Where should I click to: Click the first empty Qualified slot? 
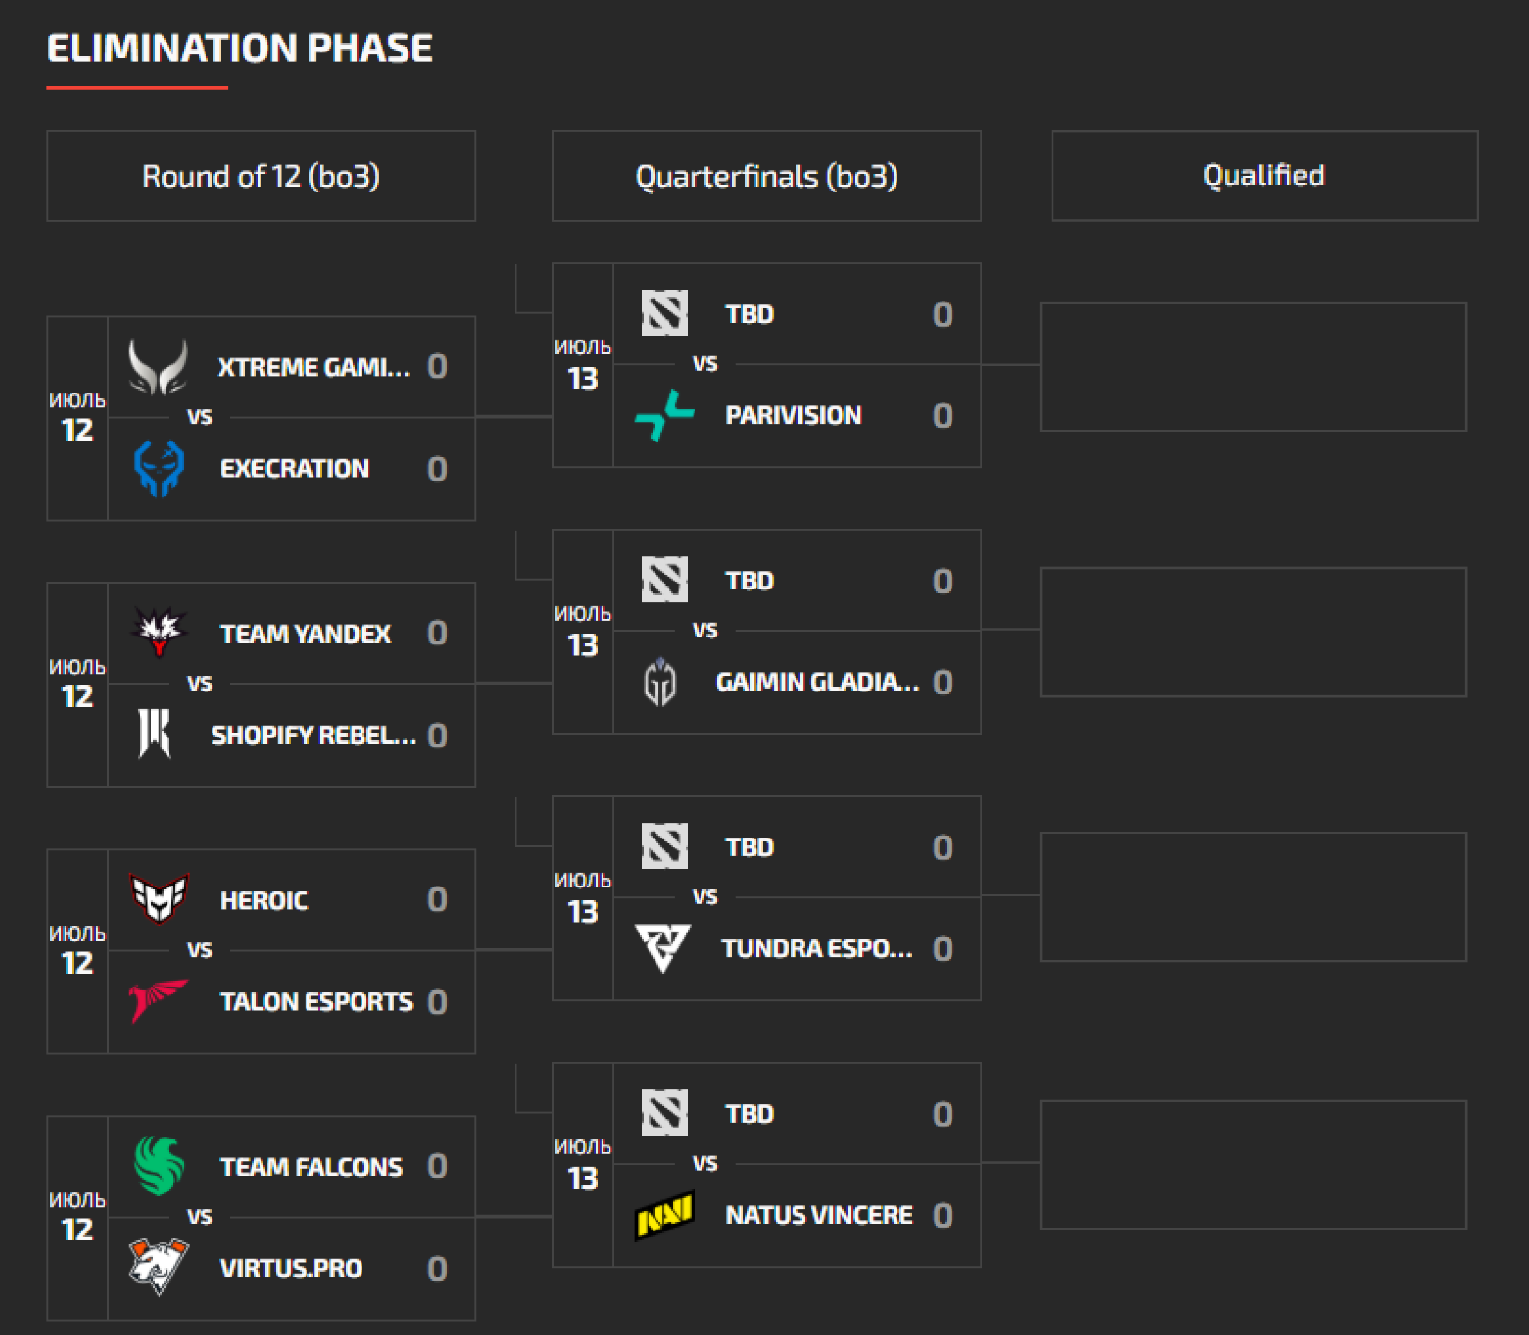click(1253, 366)
